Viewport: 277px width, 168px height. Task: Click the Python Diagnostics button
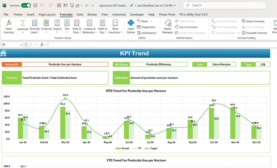point(146,27)
